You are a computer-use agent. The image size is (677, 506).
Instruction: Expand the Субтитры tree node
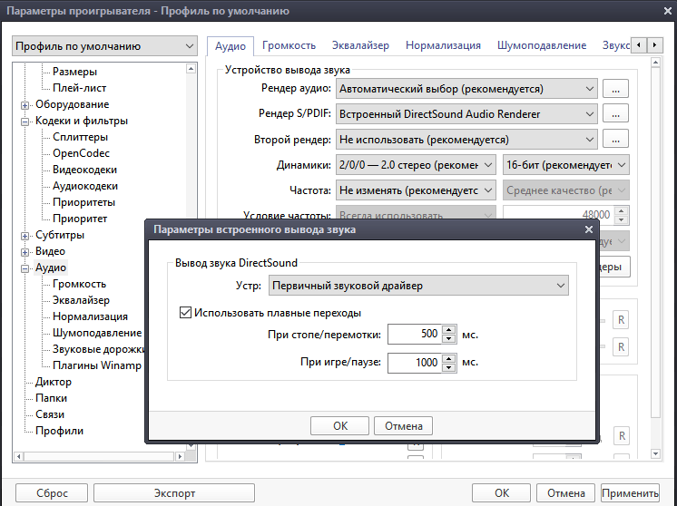pos(25,235)
